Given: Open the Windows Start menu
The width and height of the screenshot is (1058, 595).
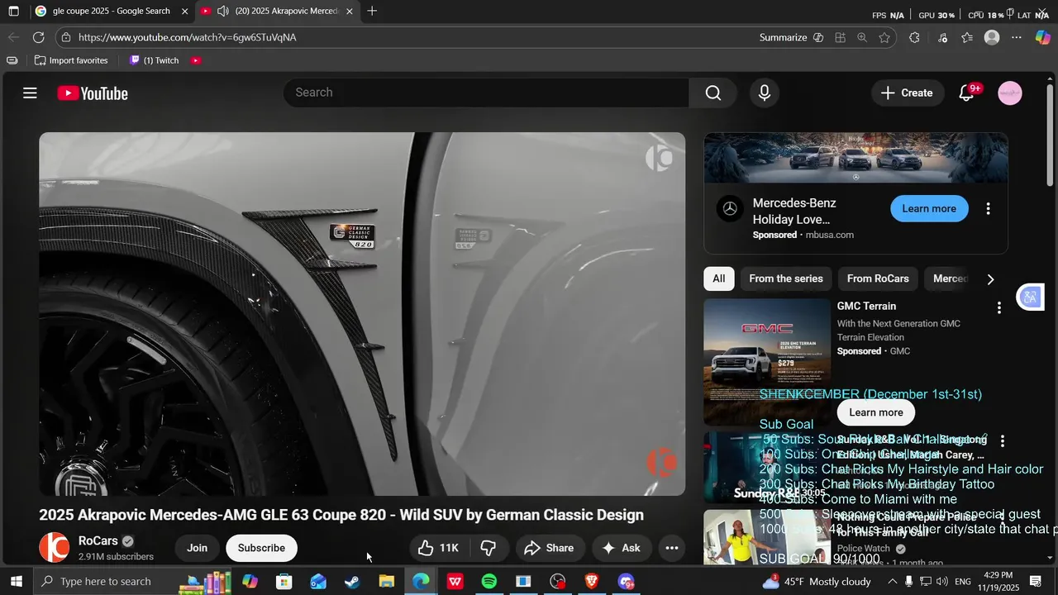Looking at the screenshot, I should 16,582.
